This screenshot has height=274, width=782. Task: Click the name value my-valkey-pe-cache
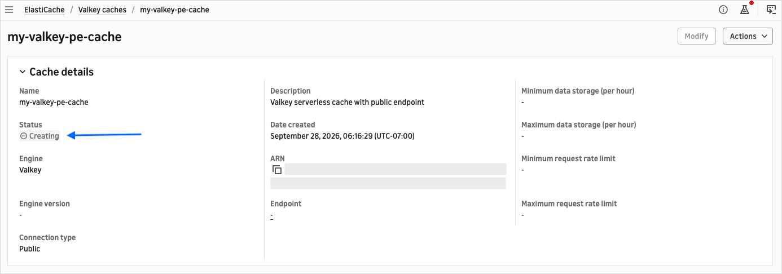[54, 102]
